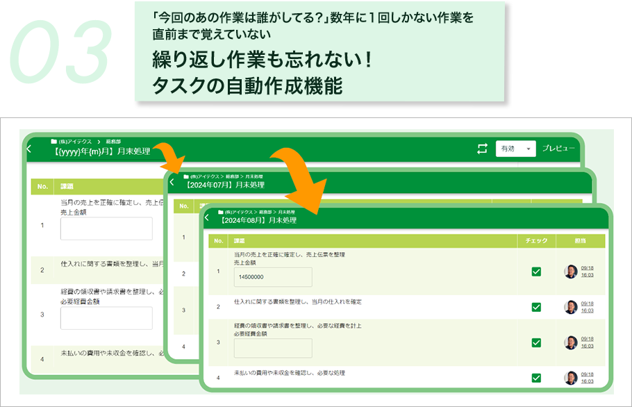Open the 有効 status dropdown
The width and height of the screenshot is (632, 407).
click(515, 148)
